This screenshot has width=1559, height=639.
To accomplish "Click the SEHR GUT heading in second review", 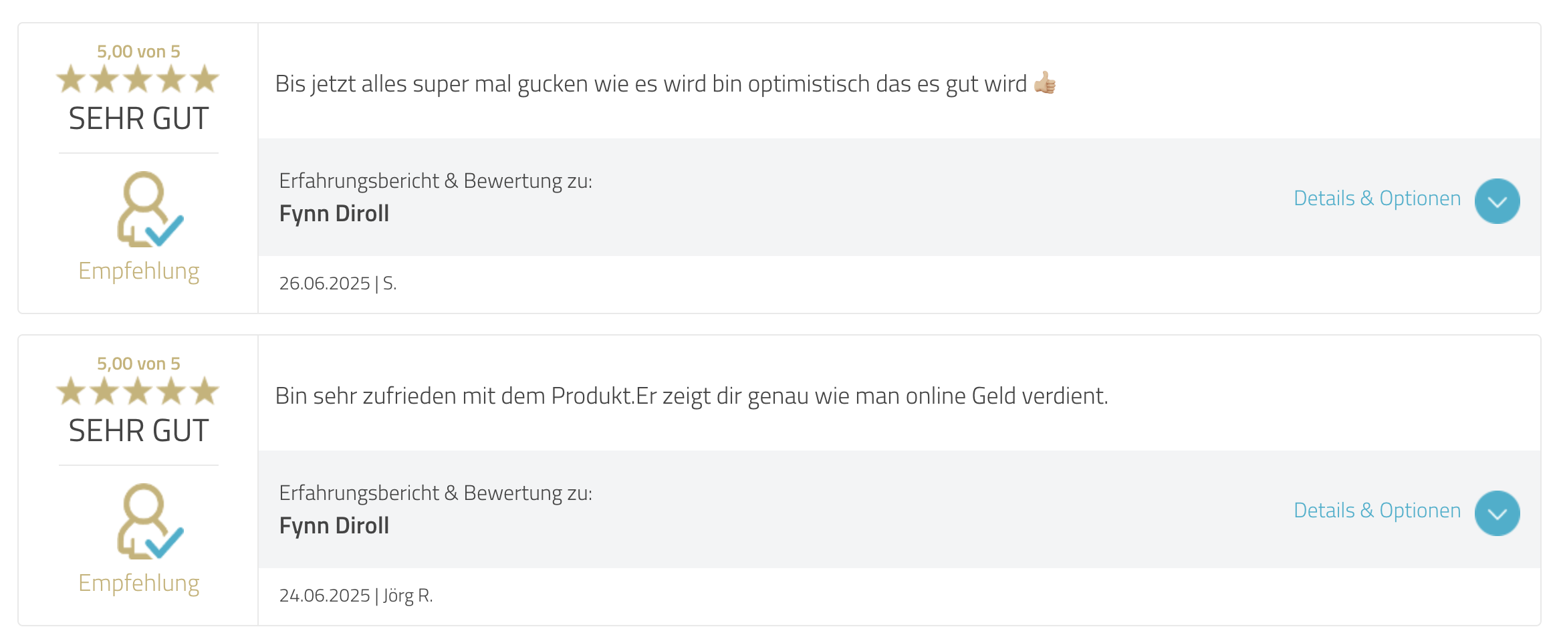I will 139,431.
